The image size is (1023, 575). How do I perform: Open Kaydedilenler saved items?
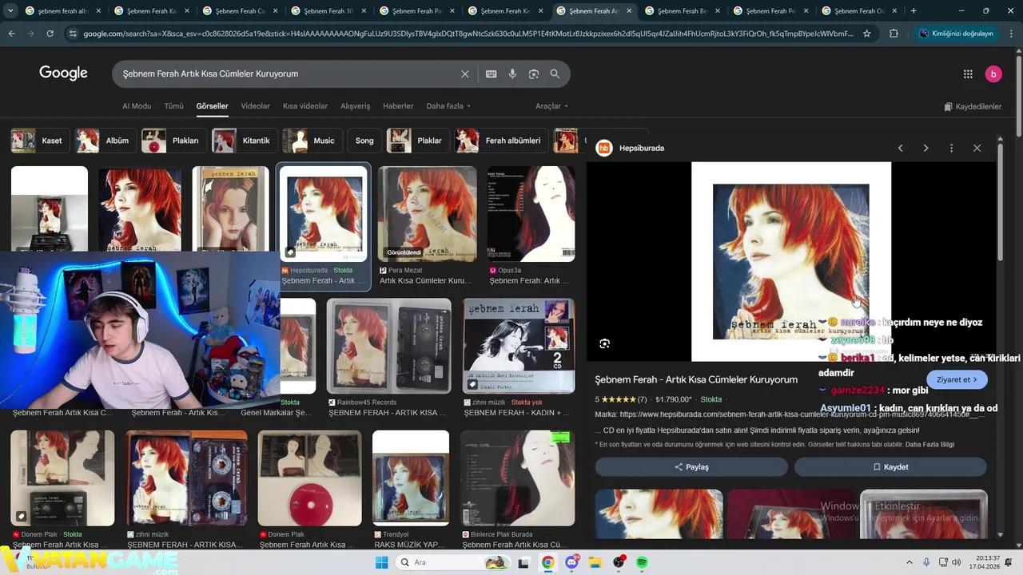tap(973, 106)
